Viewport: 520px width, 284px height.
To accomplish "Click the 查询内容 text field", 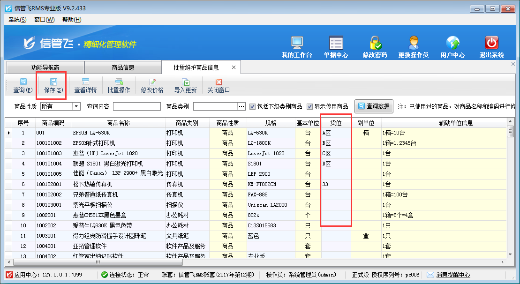I will (137, 106).
